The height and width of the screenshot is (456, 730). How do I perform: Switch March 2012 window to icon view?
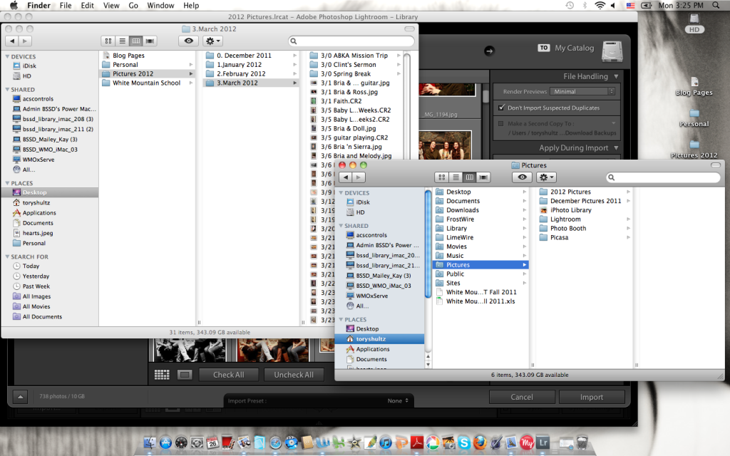(108, 41)
